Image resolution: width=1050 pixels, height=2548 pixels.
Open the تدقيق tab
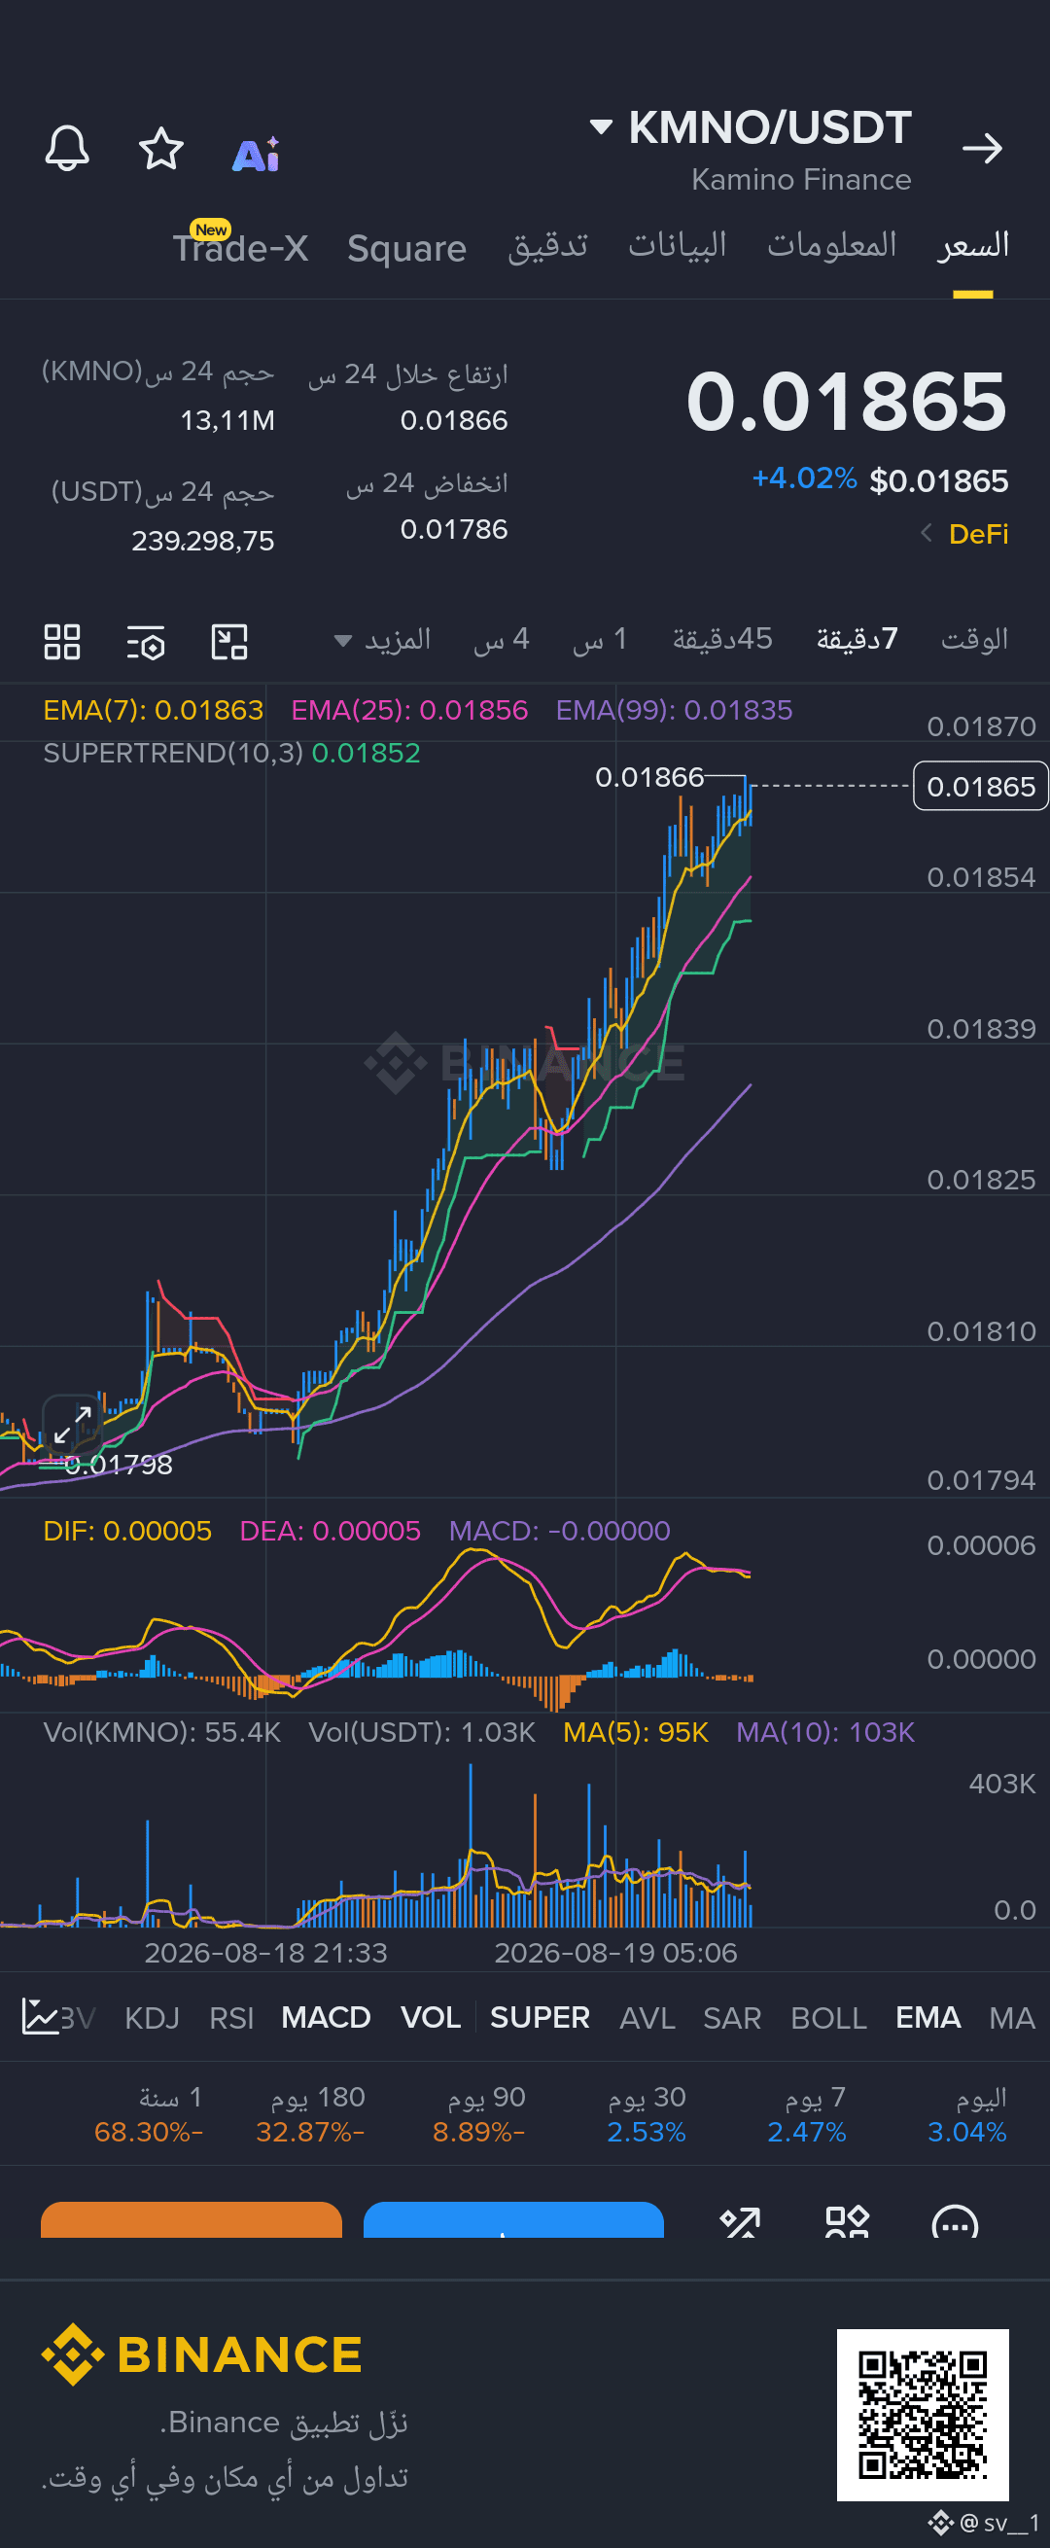pos(547,245)
